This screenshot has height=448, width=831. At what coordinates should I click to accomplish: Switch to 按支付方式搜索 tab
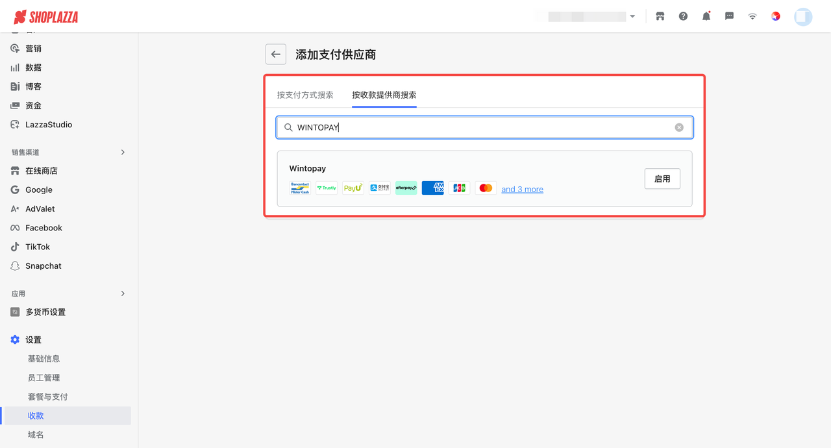click(x=305, y=95)
